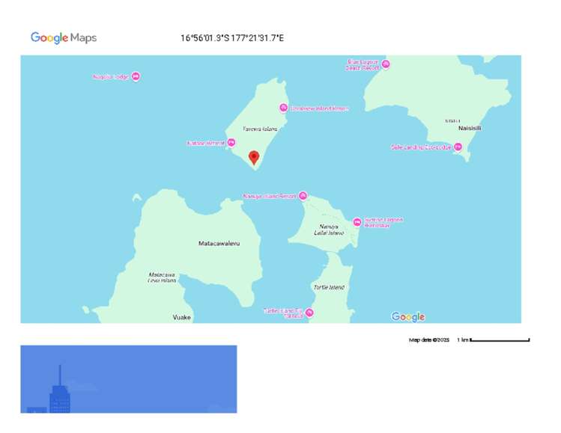Click the coordinates text 16°56'01.3"S 177°21'31.7"E
Viewport: 561px width, 433px height.
pos(232,38)
